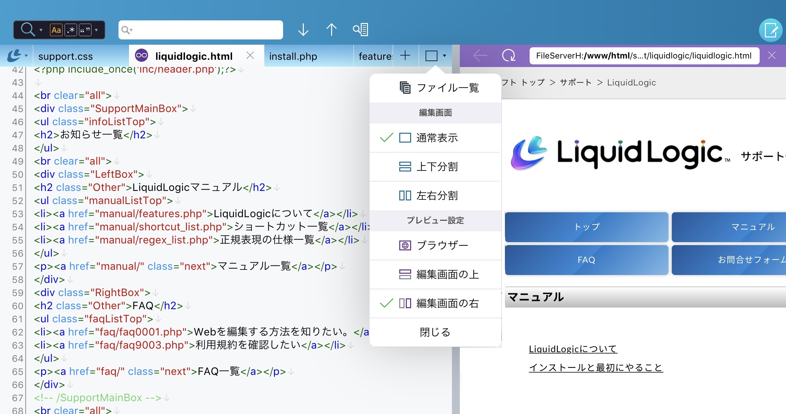Open the search mode dropdown arrow
The image size is (786, 414).
coord(41,30)
